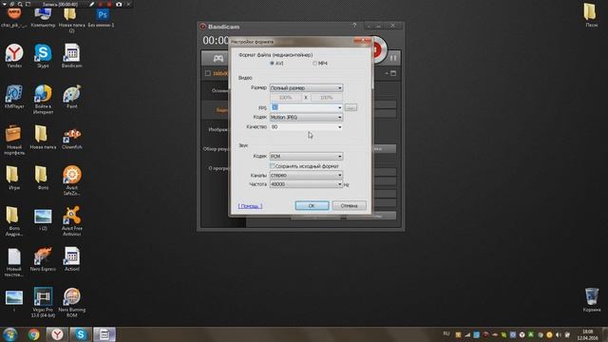This screenshot has width=608, height=342.
Task: Open the video codec dropdown showing Motion JPEG
Action: 306,117
